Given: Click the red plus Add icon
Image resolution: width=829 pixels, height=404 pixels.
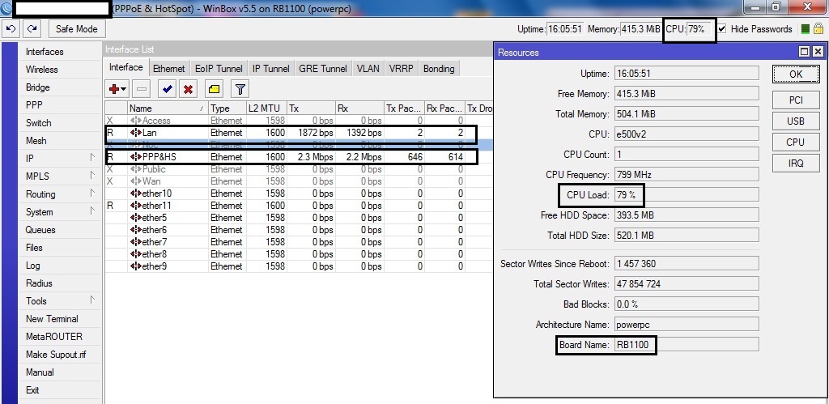Looking at the screenshot, I should [113, 89].
